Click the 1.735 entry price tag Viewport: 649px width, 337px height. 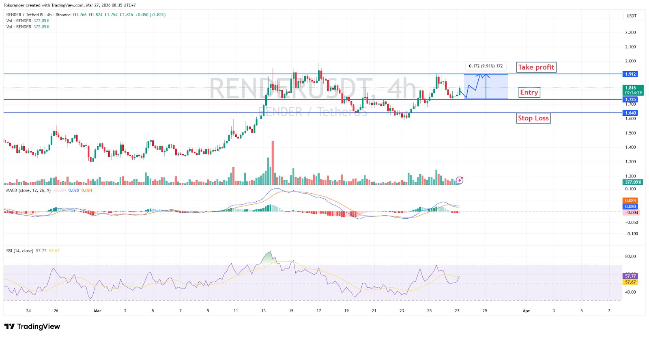coord(630,100)
